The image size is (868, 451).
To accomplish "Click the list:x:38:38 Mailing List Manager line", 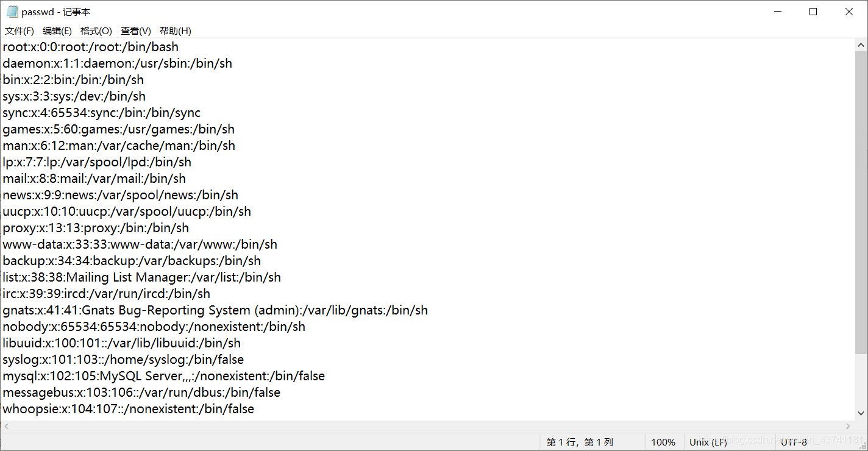I will click(142, 277).
